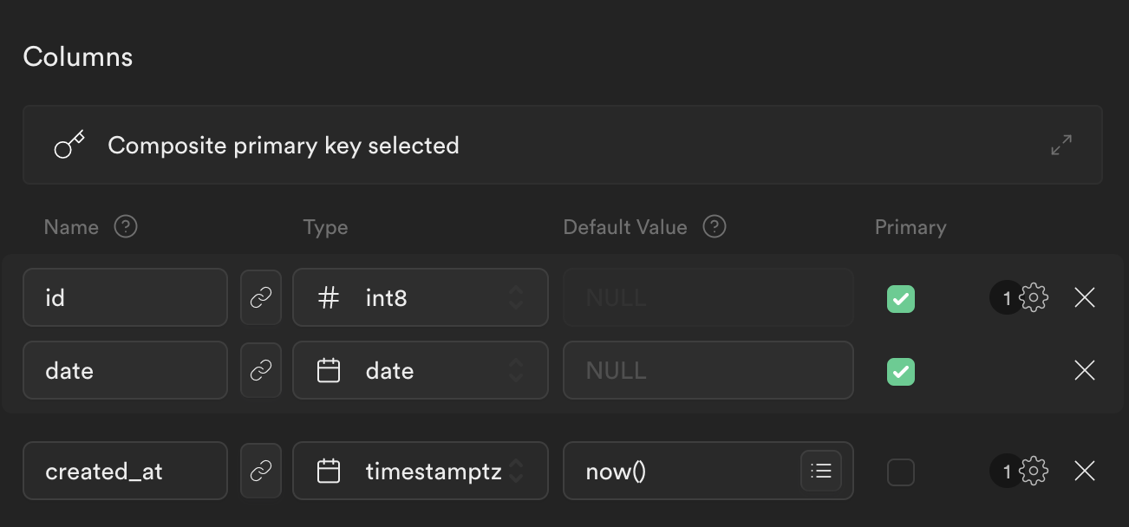
Task: Open the Default Value help tooltip
Action: [x=714, y=226]
